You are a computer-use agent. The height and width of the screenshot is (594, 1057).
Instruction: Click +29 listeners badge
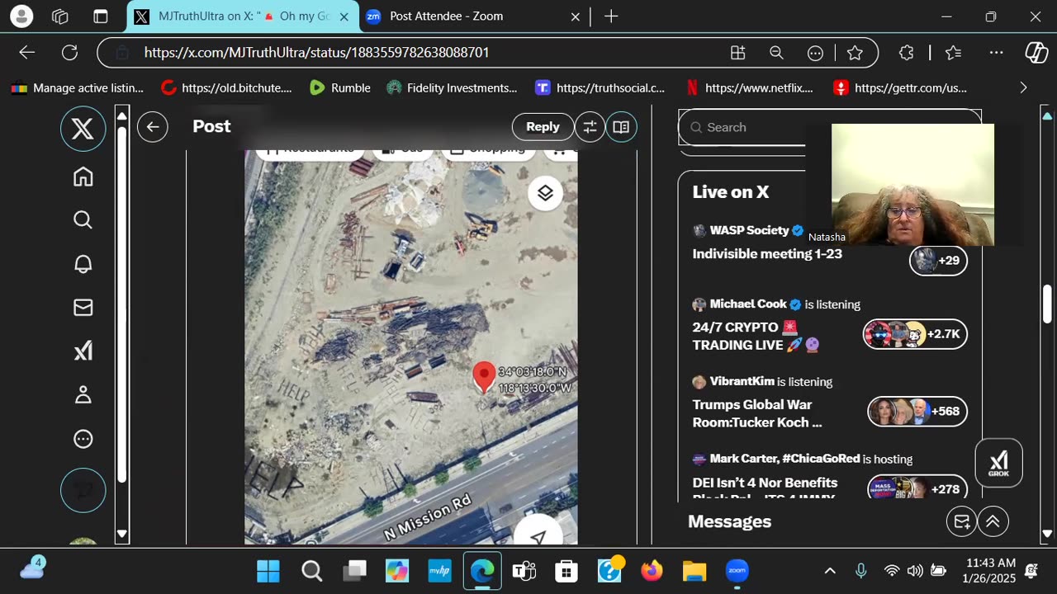click(938, 261)
